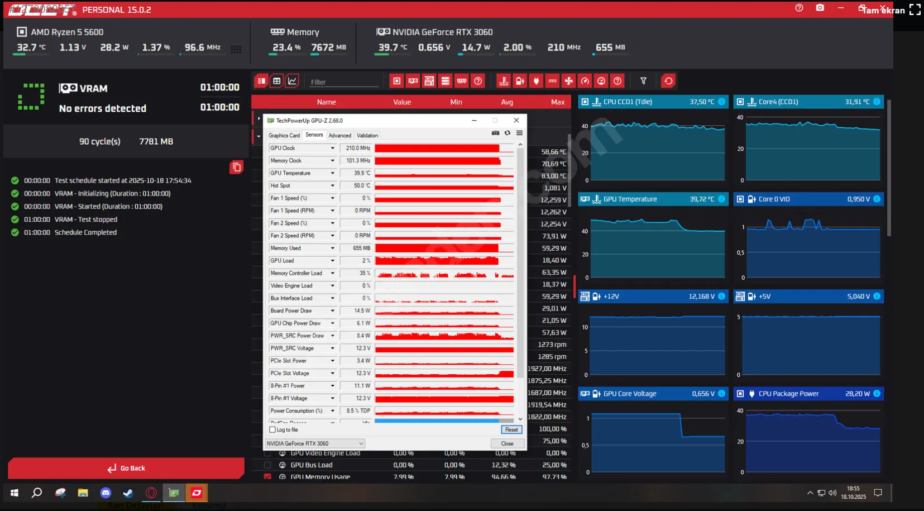924x511 pixels.
Task: Select the Sensors tab in GPU-Z
Action: tap(314, 135)
